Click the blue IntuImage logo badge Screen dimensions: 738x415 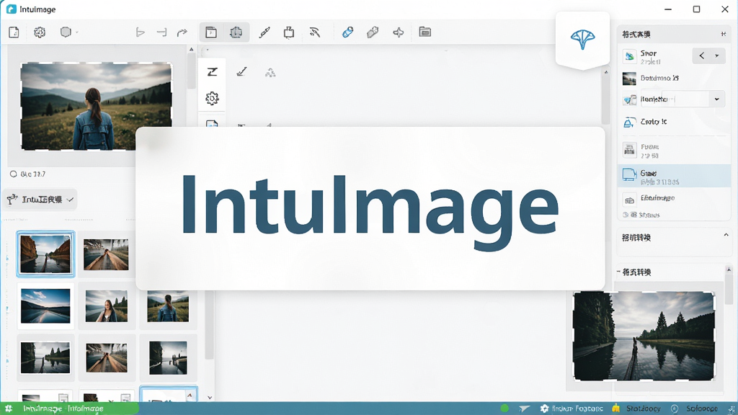582,40
